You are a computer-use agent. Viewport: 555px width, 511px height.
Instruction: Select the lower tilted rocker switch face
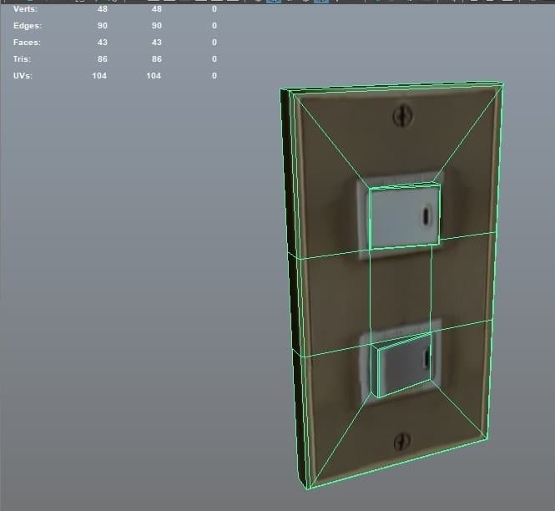tap(401, 363)
